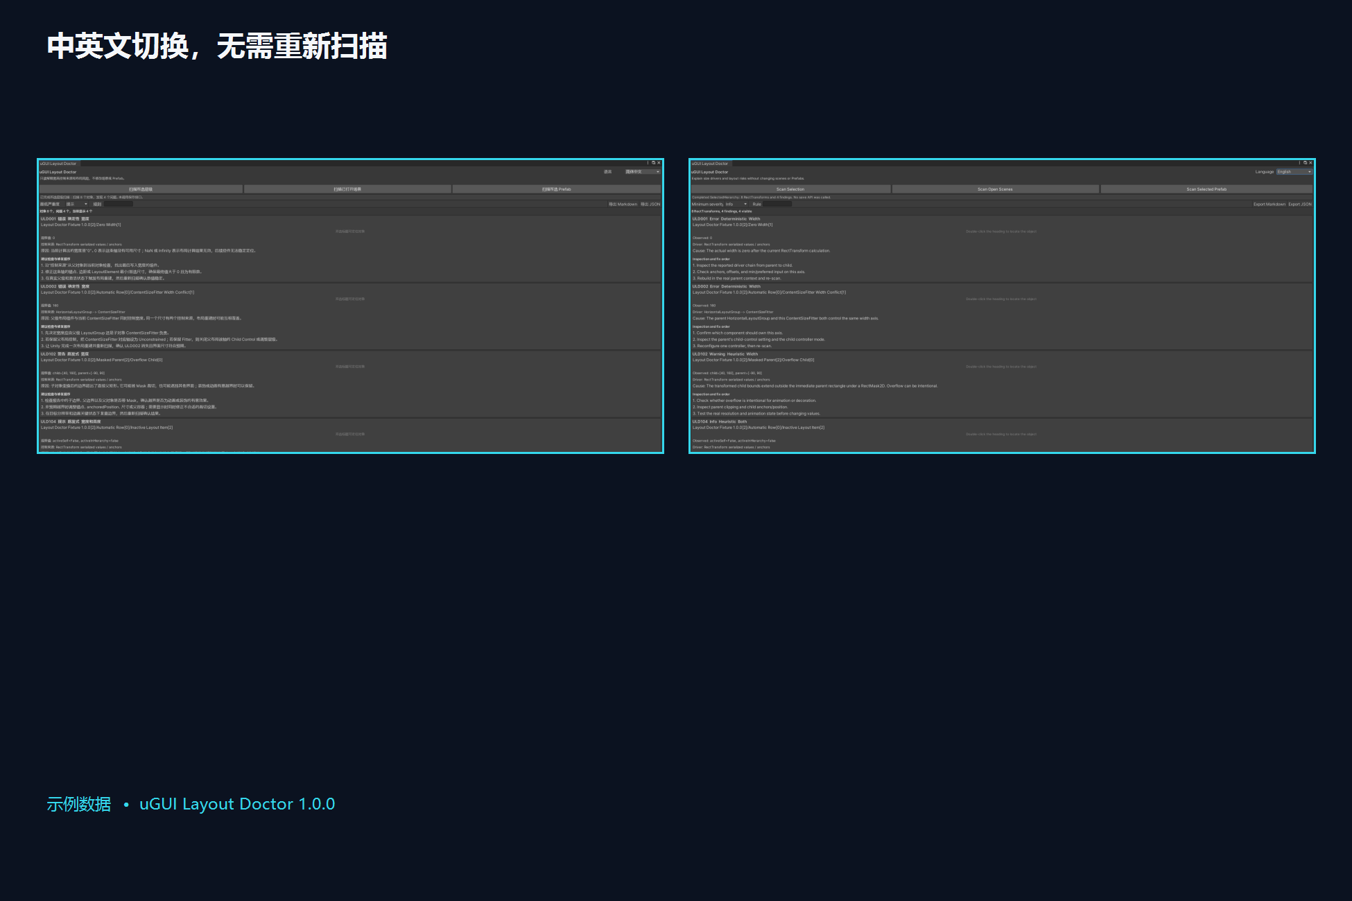Image resolution: width=1352 pixels, height=901 pixels.
Task: Maximize the Chinese Layout Doctor window
Action: coord(653,163)
